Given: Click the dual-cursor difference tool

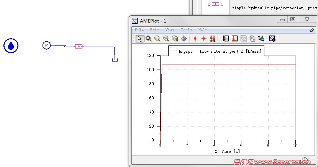Looking at the screenshot, I should [213, 39].
